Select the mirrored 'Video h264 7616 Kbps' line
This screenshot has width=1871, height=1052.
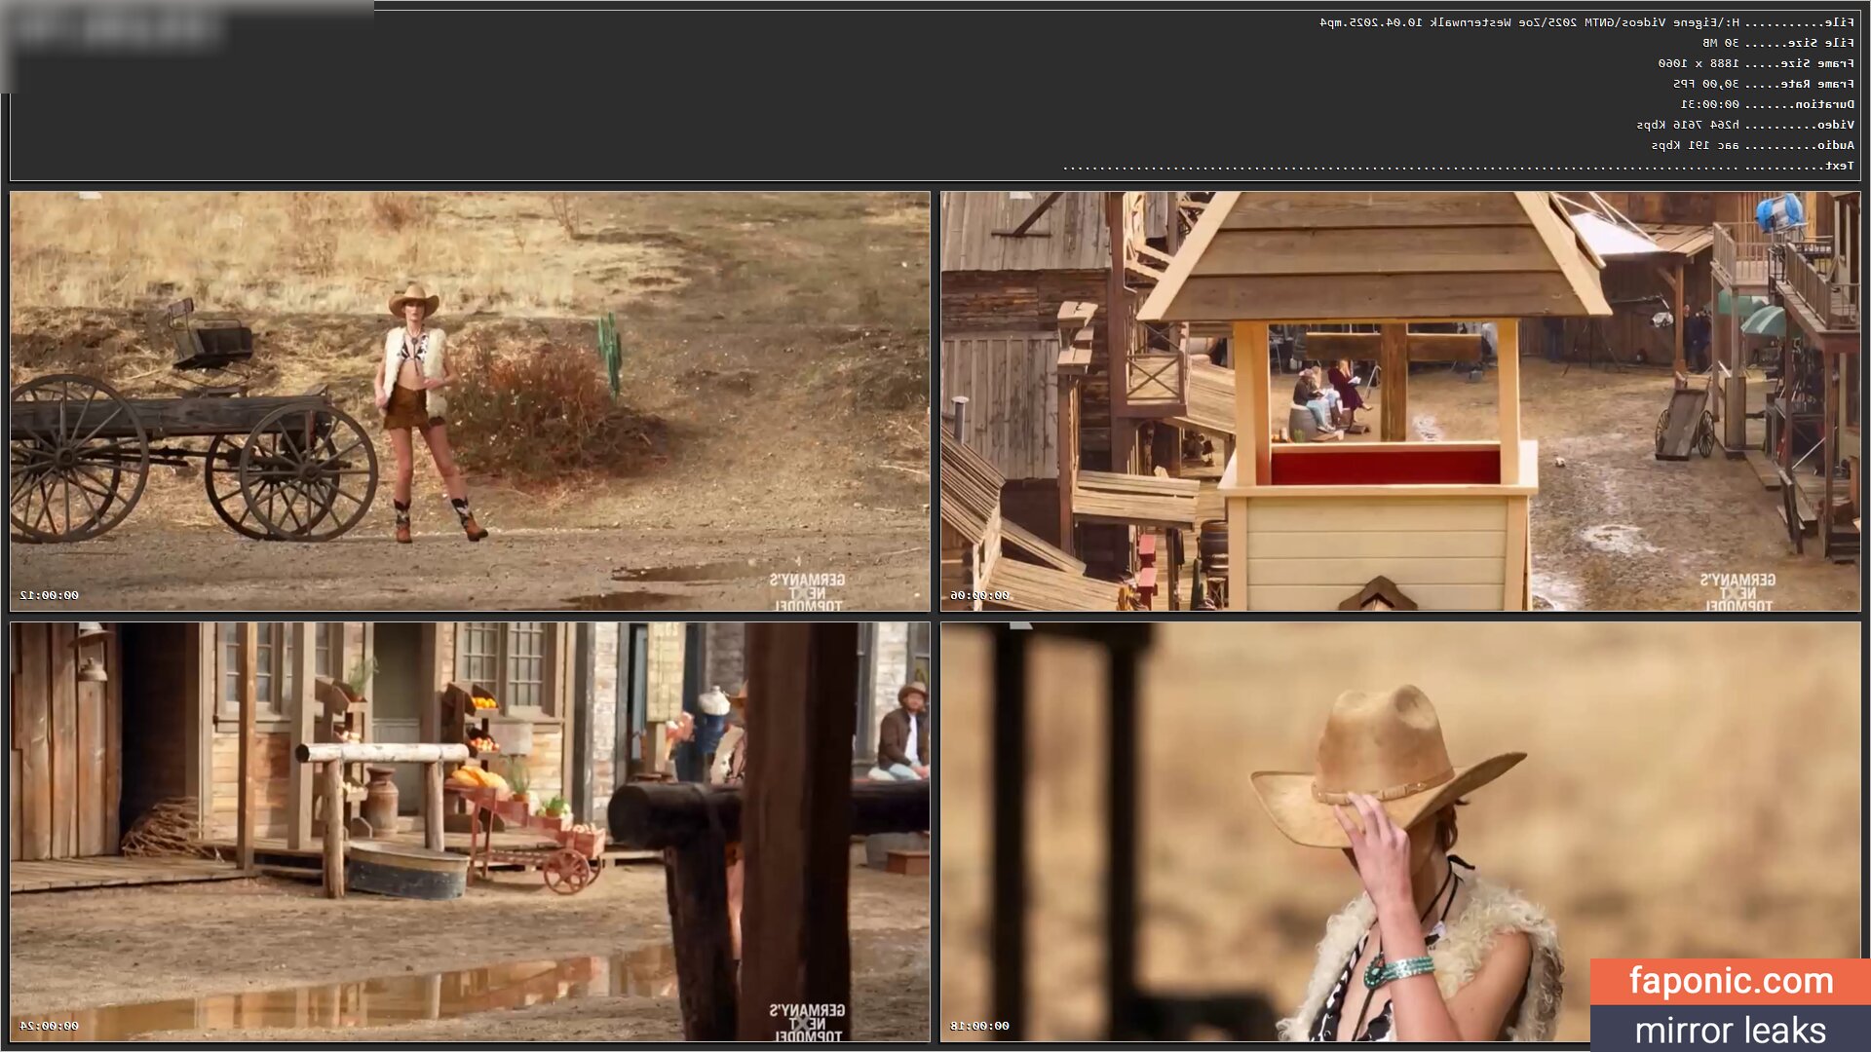coord(1745,125)
